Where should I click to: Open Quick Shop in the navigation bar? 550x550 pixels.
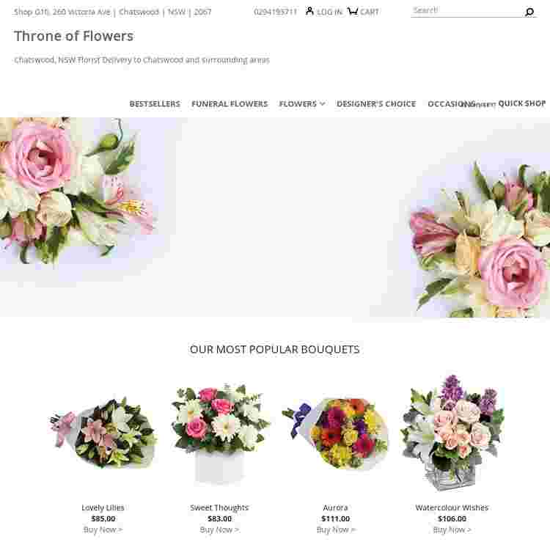click(521, 103)
